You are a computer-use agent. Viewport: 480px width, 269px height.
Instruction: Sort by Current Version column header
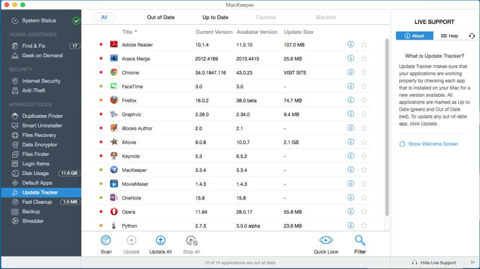pyautogui.click(x=214, y=32)
